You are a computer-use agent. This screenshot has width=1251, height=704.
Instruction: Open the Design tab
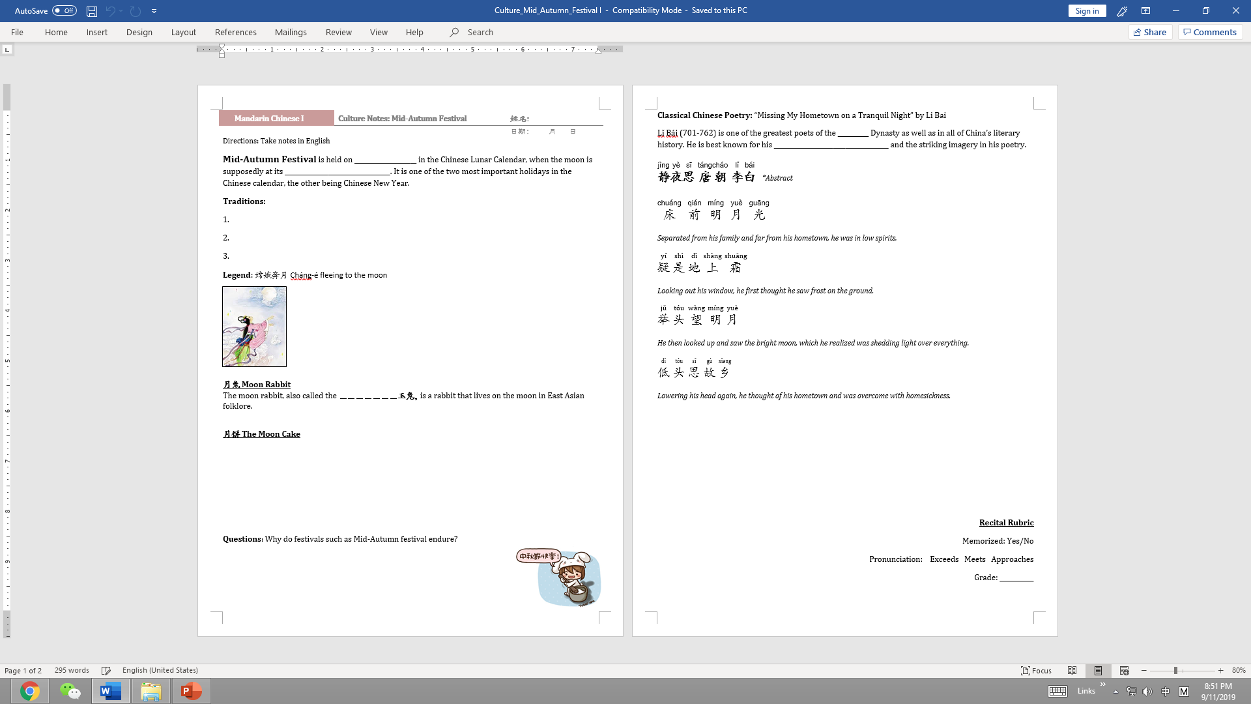point(139,32)
